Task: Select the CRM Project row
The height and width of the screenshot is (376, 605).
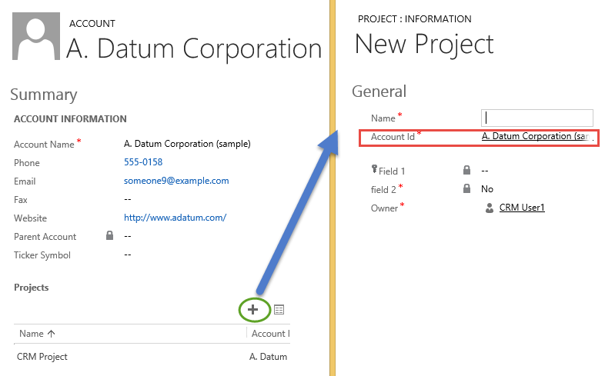Action: point(42,357)
